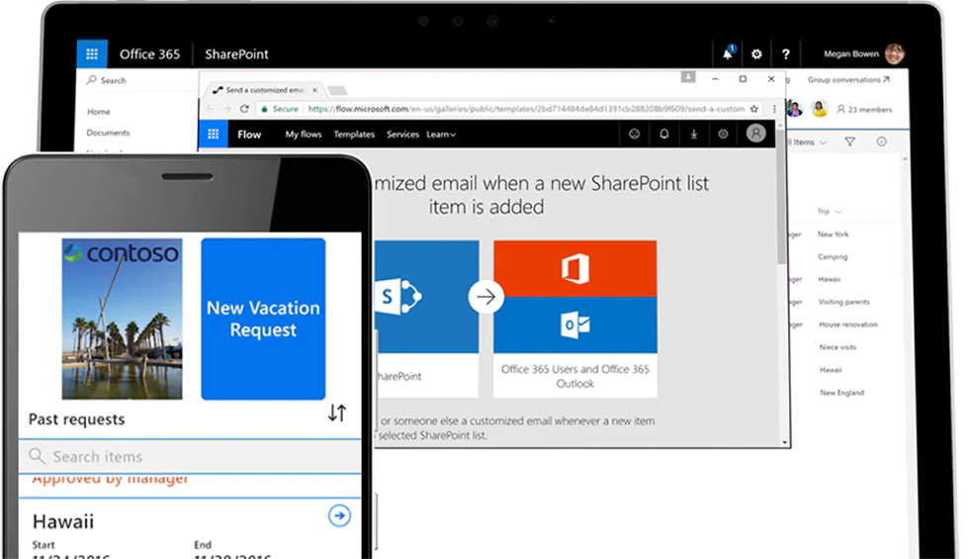Go to Documents in SharePoint navigation
This screenshot has width=969, height=559.
click(108, 133)
